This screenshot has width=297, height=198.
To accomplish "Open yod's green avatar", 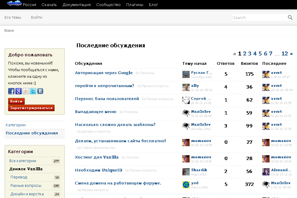I will click(x=186, y=185).
